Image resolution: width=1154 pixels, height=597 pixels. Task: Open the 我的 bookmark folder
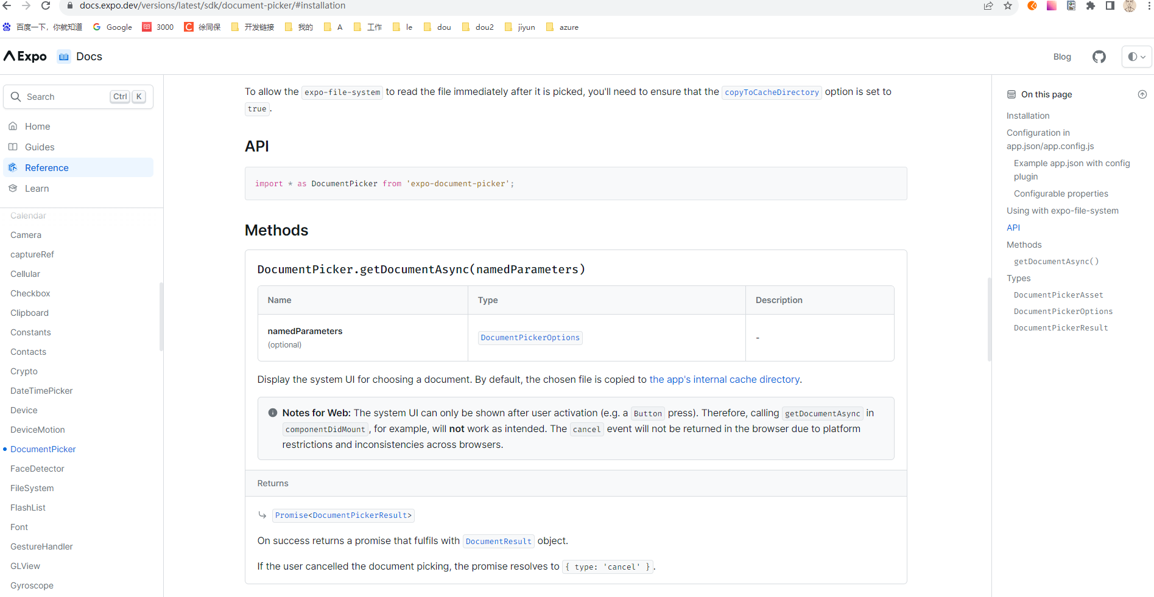pyautogui.click(x=298, y=27)
